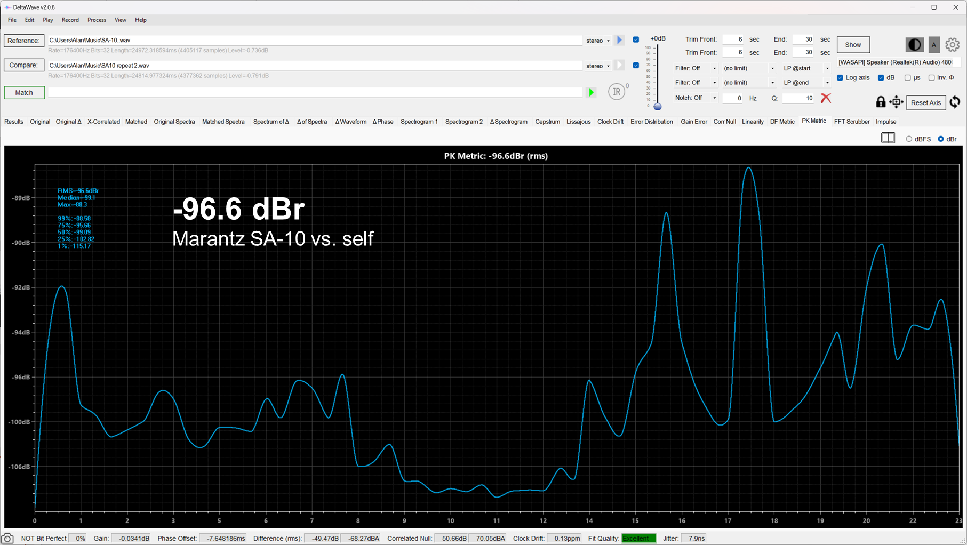Open the DF Metric tab

coord(782,122)
